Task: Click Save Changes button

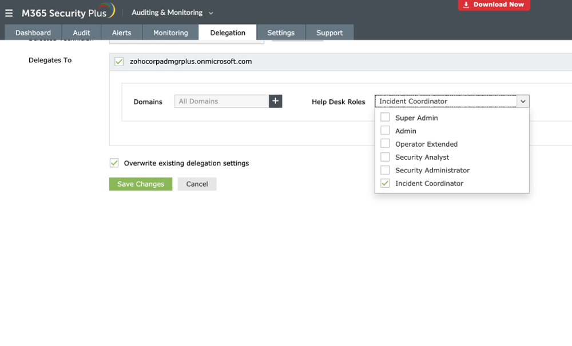Action: tap(141, 184)
